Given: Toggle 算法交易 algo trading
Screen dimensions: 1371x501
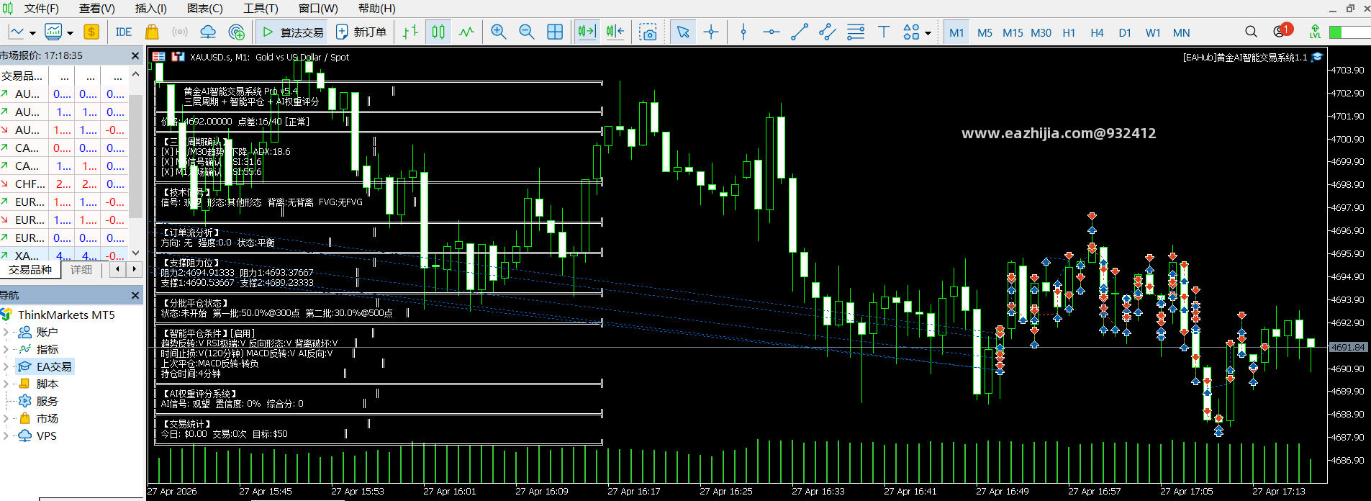Looking at the screenshot, I should tap(292, 32).
